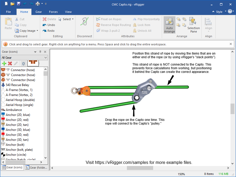Toggle the carabiner filter button in Gear panel
Viewport: 236px width, 177px height.
point(23,63)
